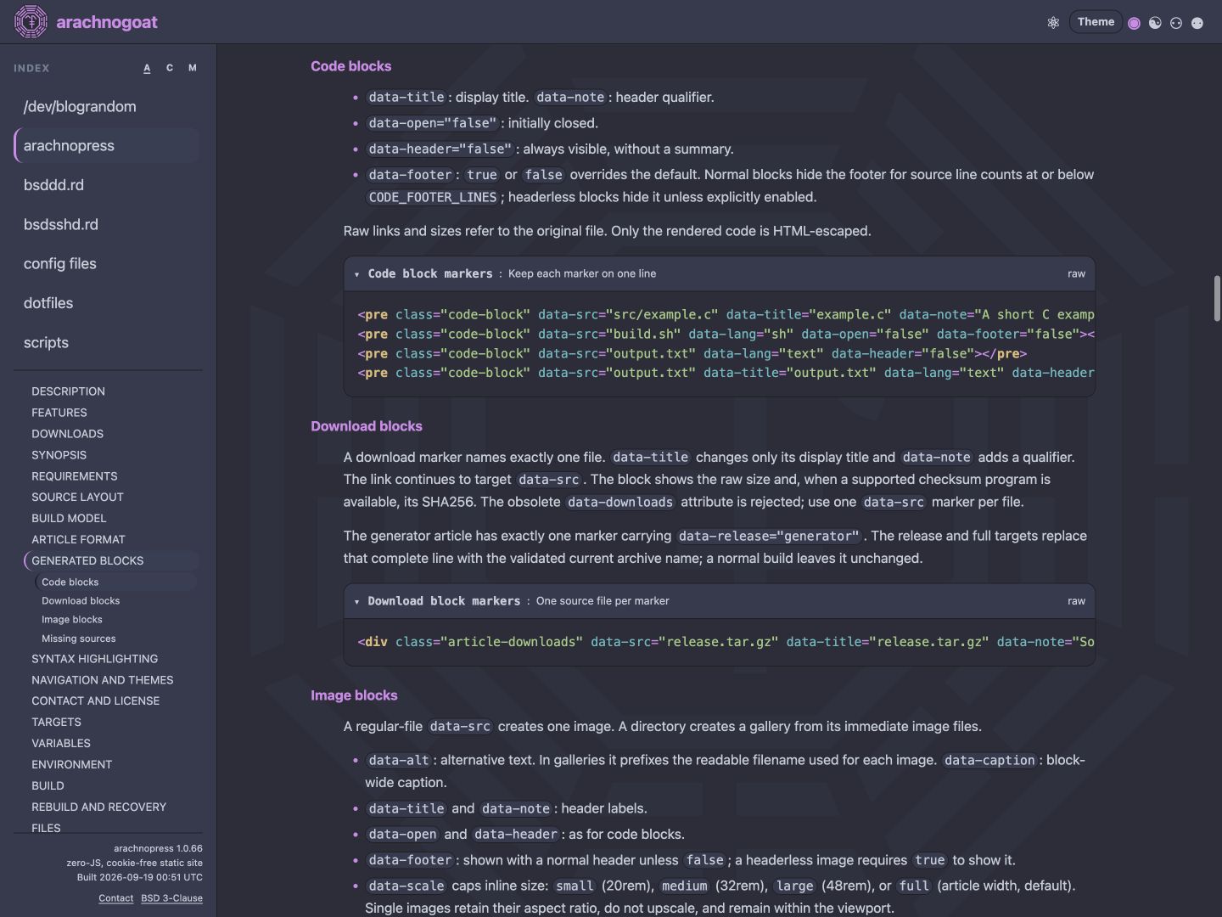Viewport: 1222px width, 917px height.
Task: Collapse the Download block markers disclosure triangle
Action: pos(356,601)
